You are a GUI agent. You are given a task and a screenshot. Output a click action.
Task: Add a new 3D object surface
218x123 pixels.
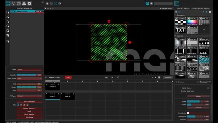point(7,35)
